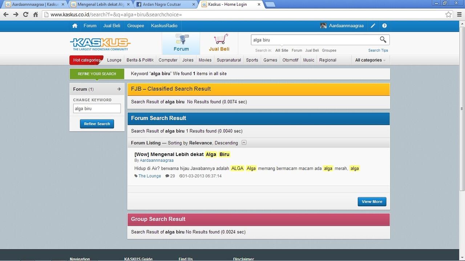Open author link Aardaannnaagraa under the thread
This screenshot has width=465, height=261.
(x=157, y=160)
